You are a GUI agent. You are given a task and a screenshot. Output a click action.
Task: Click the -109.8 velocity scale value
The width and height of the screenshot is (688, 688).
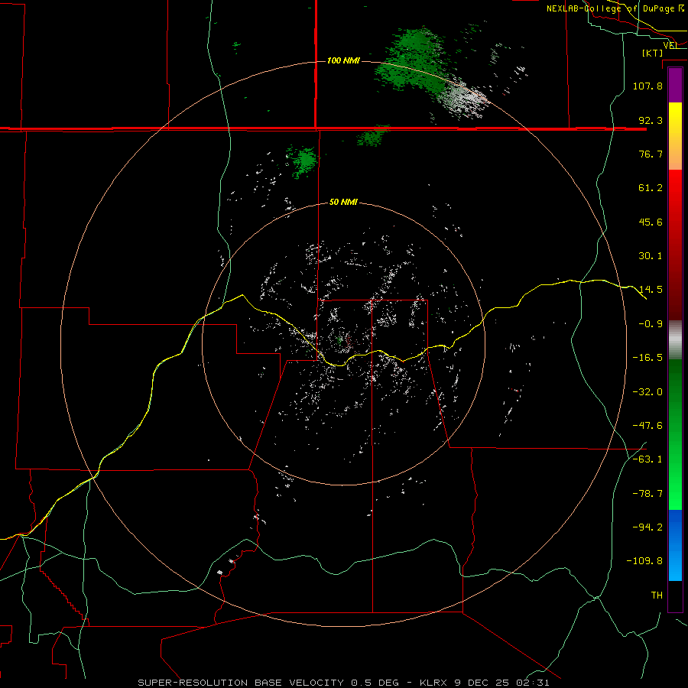click(x=644, y=561)
